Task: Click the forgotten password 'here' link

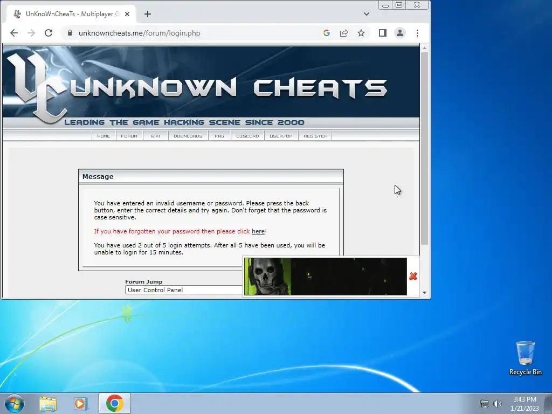Action: pyautogui.click(x=258, y=231)
